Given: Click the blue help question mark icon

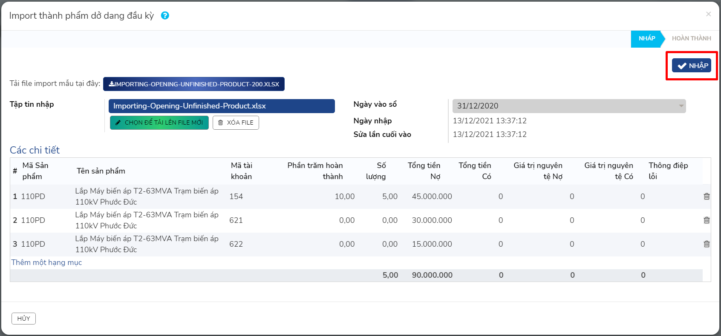Looking at the screenshot, I should pos(165,15).
